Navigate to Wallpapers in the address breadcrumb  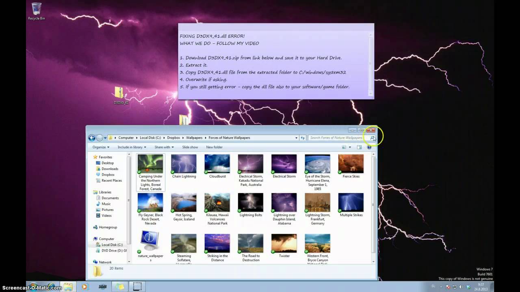point(194,138)
